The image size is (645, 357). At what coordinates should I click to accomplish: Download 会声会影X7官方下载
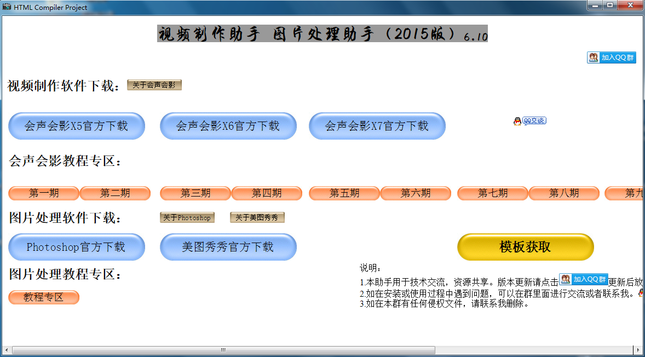[x=377, y=126]
